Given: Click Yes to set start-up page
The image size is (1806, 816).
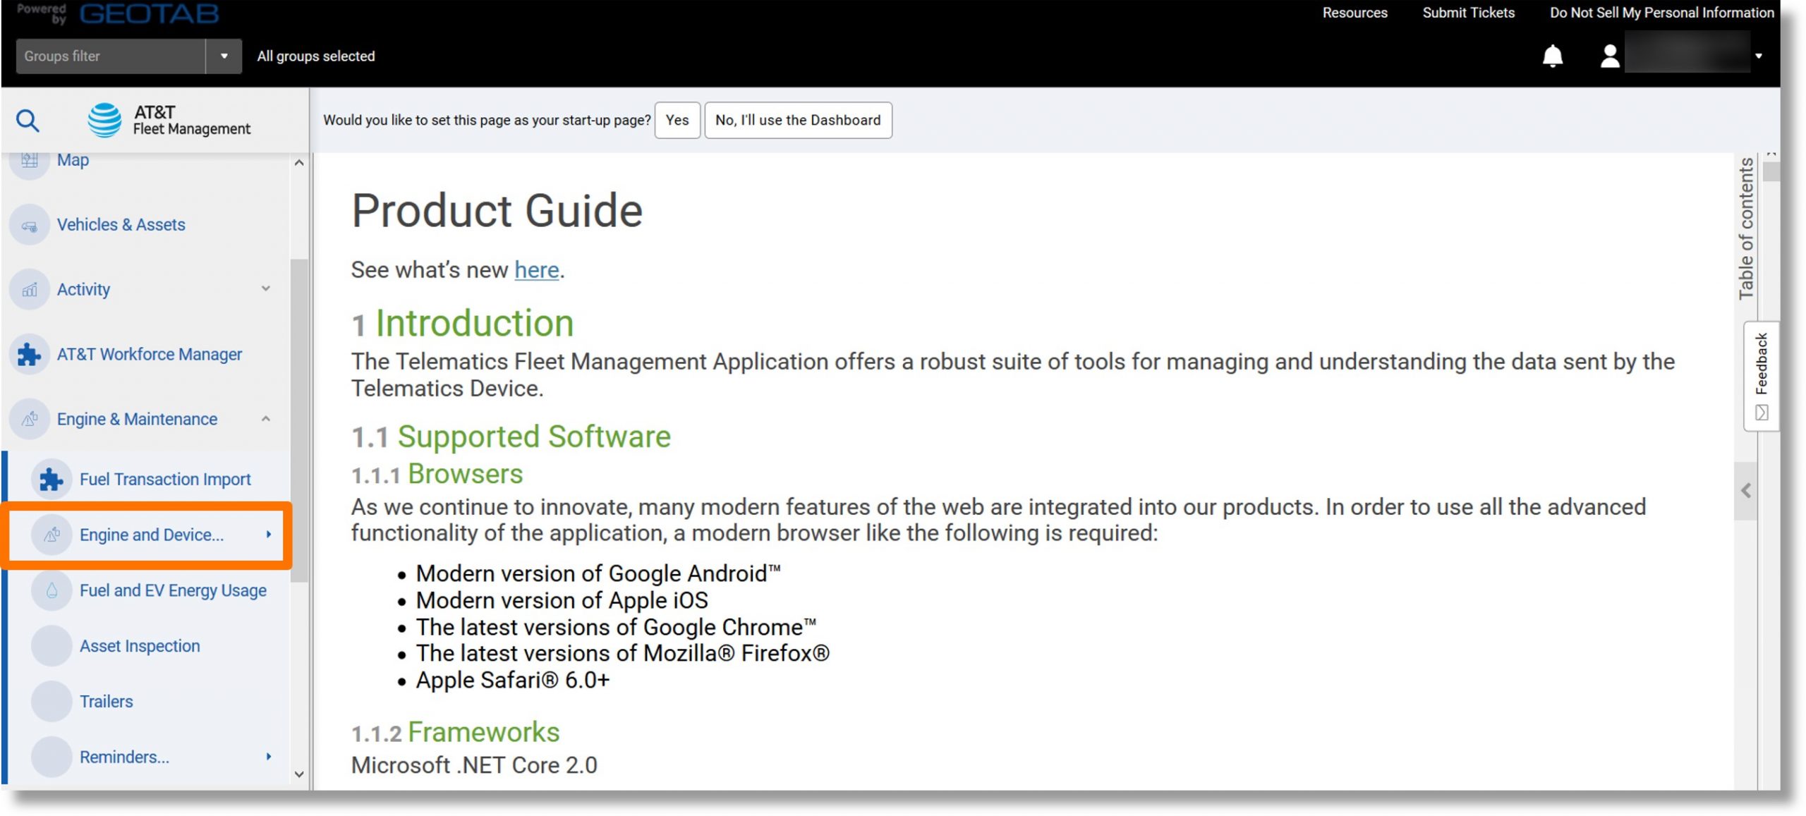Looking at the screenshot, I should click(677, 121).
